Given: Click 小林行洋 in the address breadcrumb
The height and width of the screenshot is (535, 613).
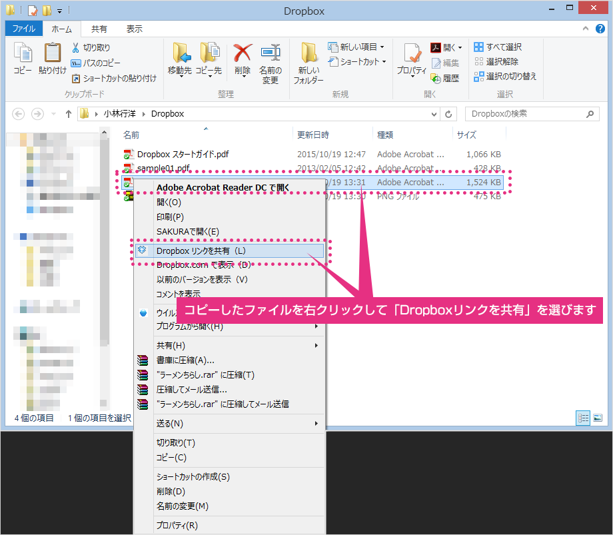Looking at the screenshot, I should (120, 114).
